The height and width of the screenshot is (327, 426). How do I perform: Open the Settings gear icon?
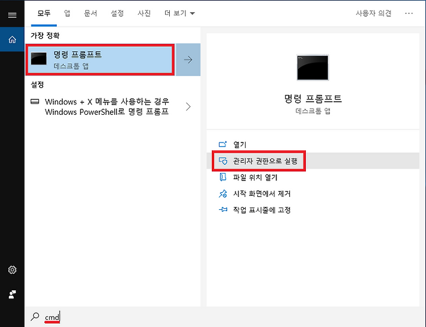coord(12,270)
